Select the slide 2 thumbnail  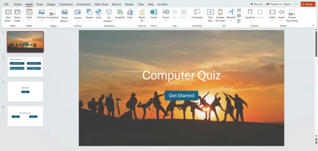25,67
